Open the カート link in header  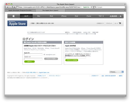pyautogui.click(x=116, y=23)
